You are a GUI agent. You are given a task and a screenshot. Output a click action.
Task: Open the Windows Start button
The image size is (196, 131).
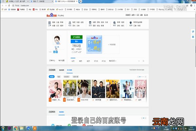[3, 128]
